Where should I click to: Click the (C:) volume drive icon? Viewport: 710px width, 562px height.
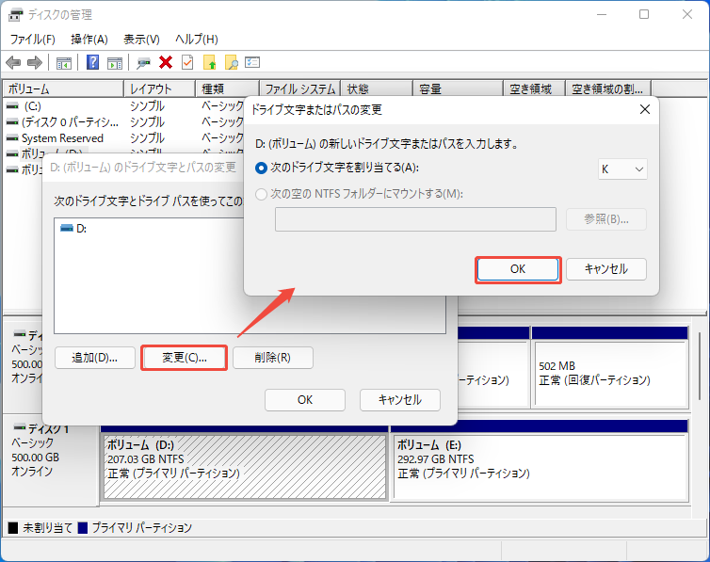click(12, 105)
